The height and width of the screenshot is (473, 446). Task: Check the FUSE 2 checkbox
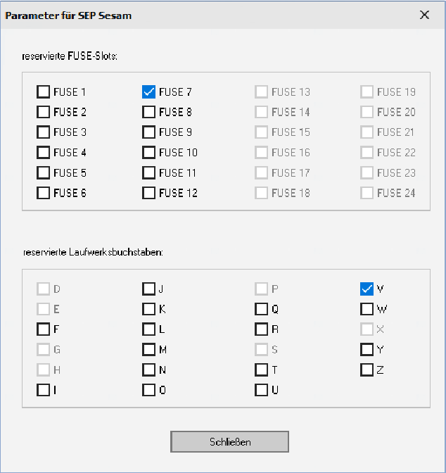[x=44, y=112]
